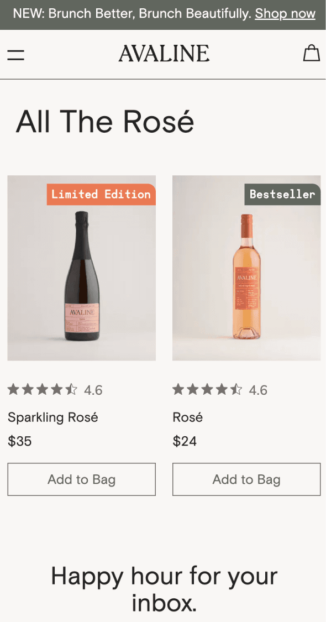Click the Bestseller badge
The height and width of the screenshot is (622, 326).
pos(282,194)
